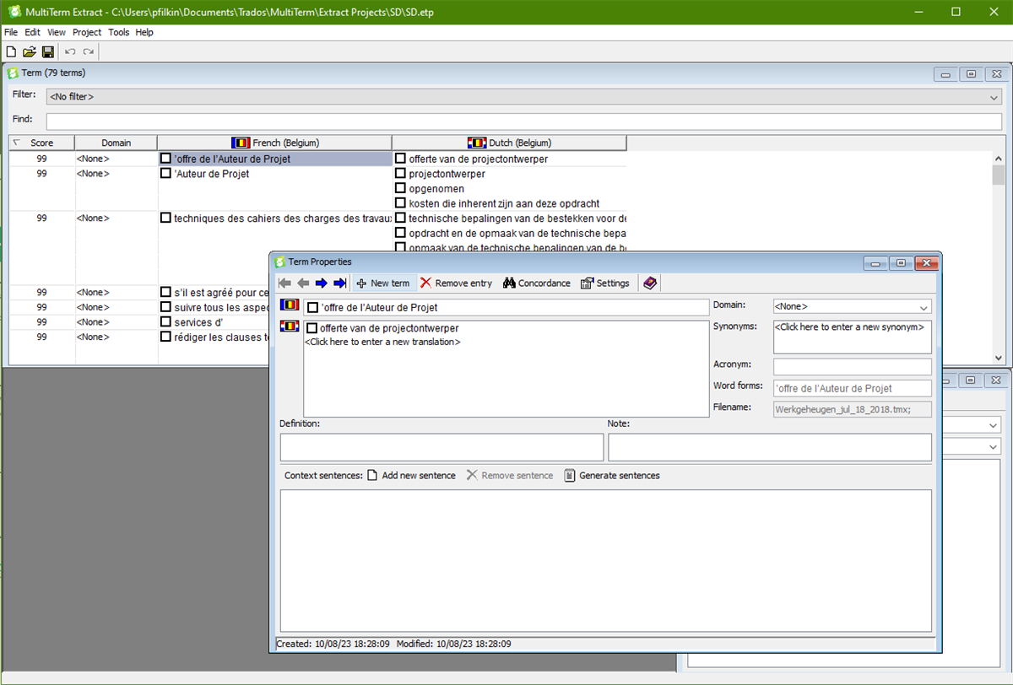Open the Domain dropdown in Term Properties
The height and width of the screenshot is (685, 1013).
coord(924,307)
